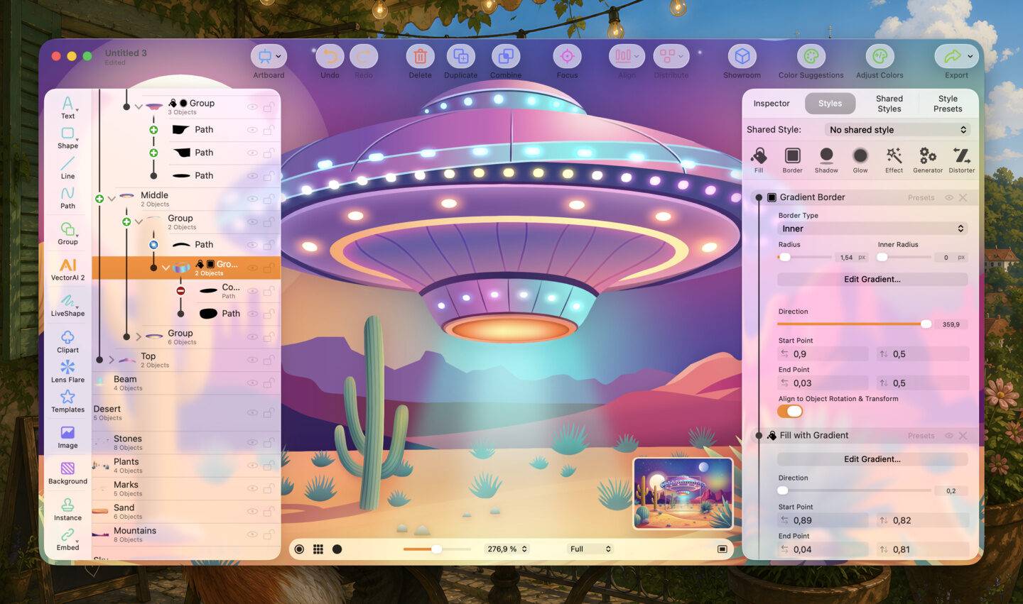The width and height of the screenshot is (1023, 604).
Task: Add a Shadow style
Action: pos(826,160)
